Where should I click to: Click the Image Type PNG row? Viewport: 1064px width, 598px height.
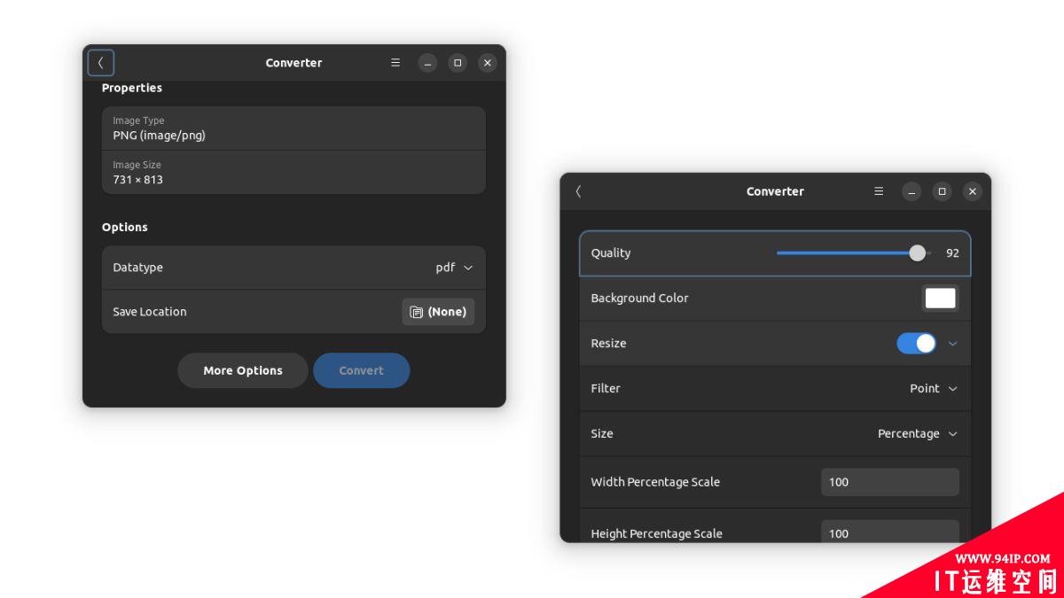point(293,128)
